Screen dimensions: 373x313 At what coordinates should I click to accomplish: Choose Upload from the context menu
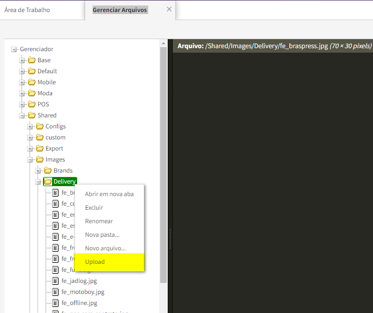(x=110, y=262)
